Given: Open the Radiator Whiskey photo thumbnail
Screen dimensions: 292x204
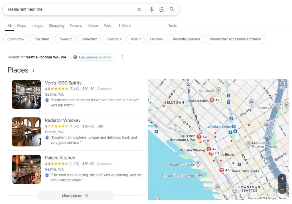Looking at the screenshot, I should tap(26, 132).
